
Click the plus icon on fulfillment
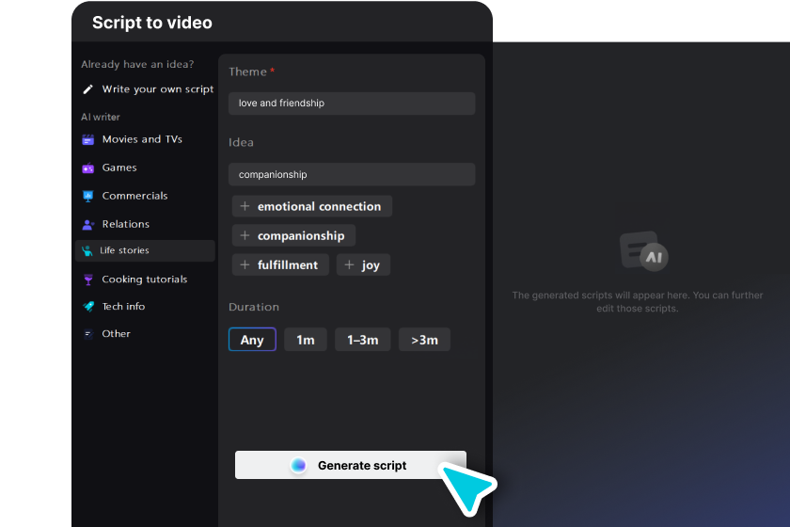(x=245, y=264)
